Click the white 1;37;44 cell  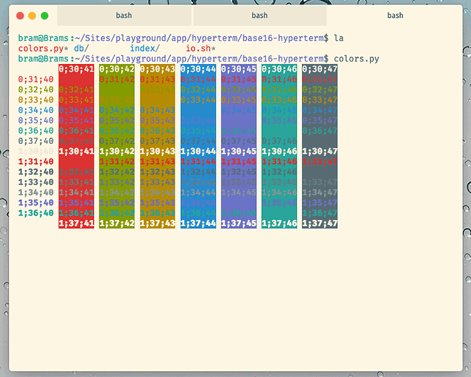tap(198, 223)
